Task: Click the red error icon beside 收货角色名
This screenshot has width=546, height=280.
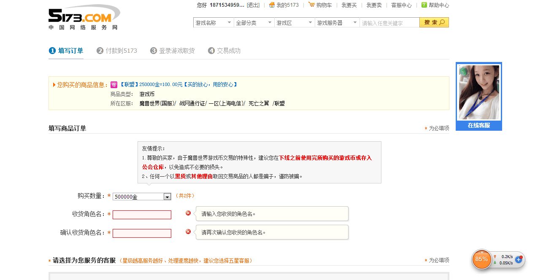Action: pos(188,214)
